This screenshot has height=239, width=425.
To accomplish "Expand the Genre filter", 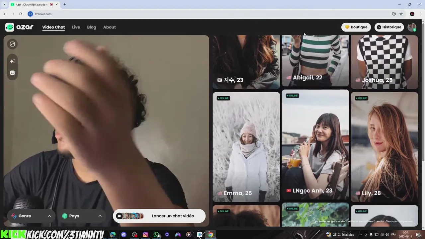I will [31, 216].
